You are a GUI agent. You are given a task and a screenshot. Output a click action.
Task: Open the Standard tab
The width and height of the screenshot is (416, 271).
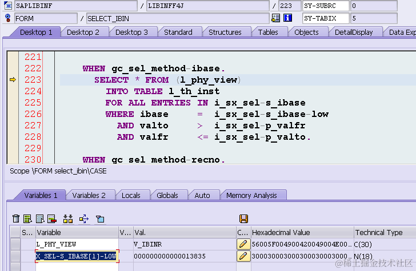coord(178,33)
